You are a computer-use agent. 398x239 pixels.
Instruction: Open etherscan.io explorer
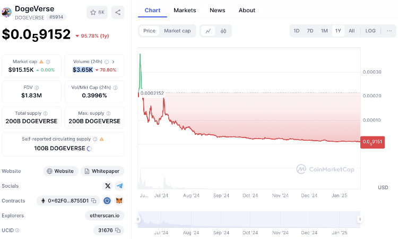click(105, 216)
